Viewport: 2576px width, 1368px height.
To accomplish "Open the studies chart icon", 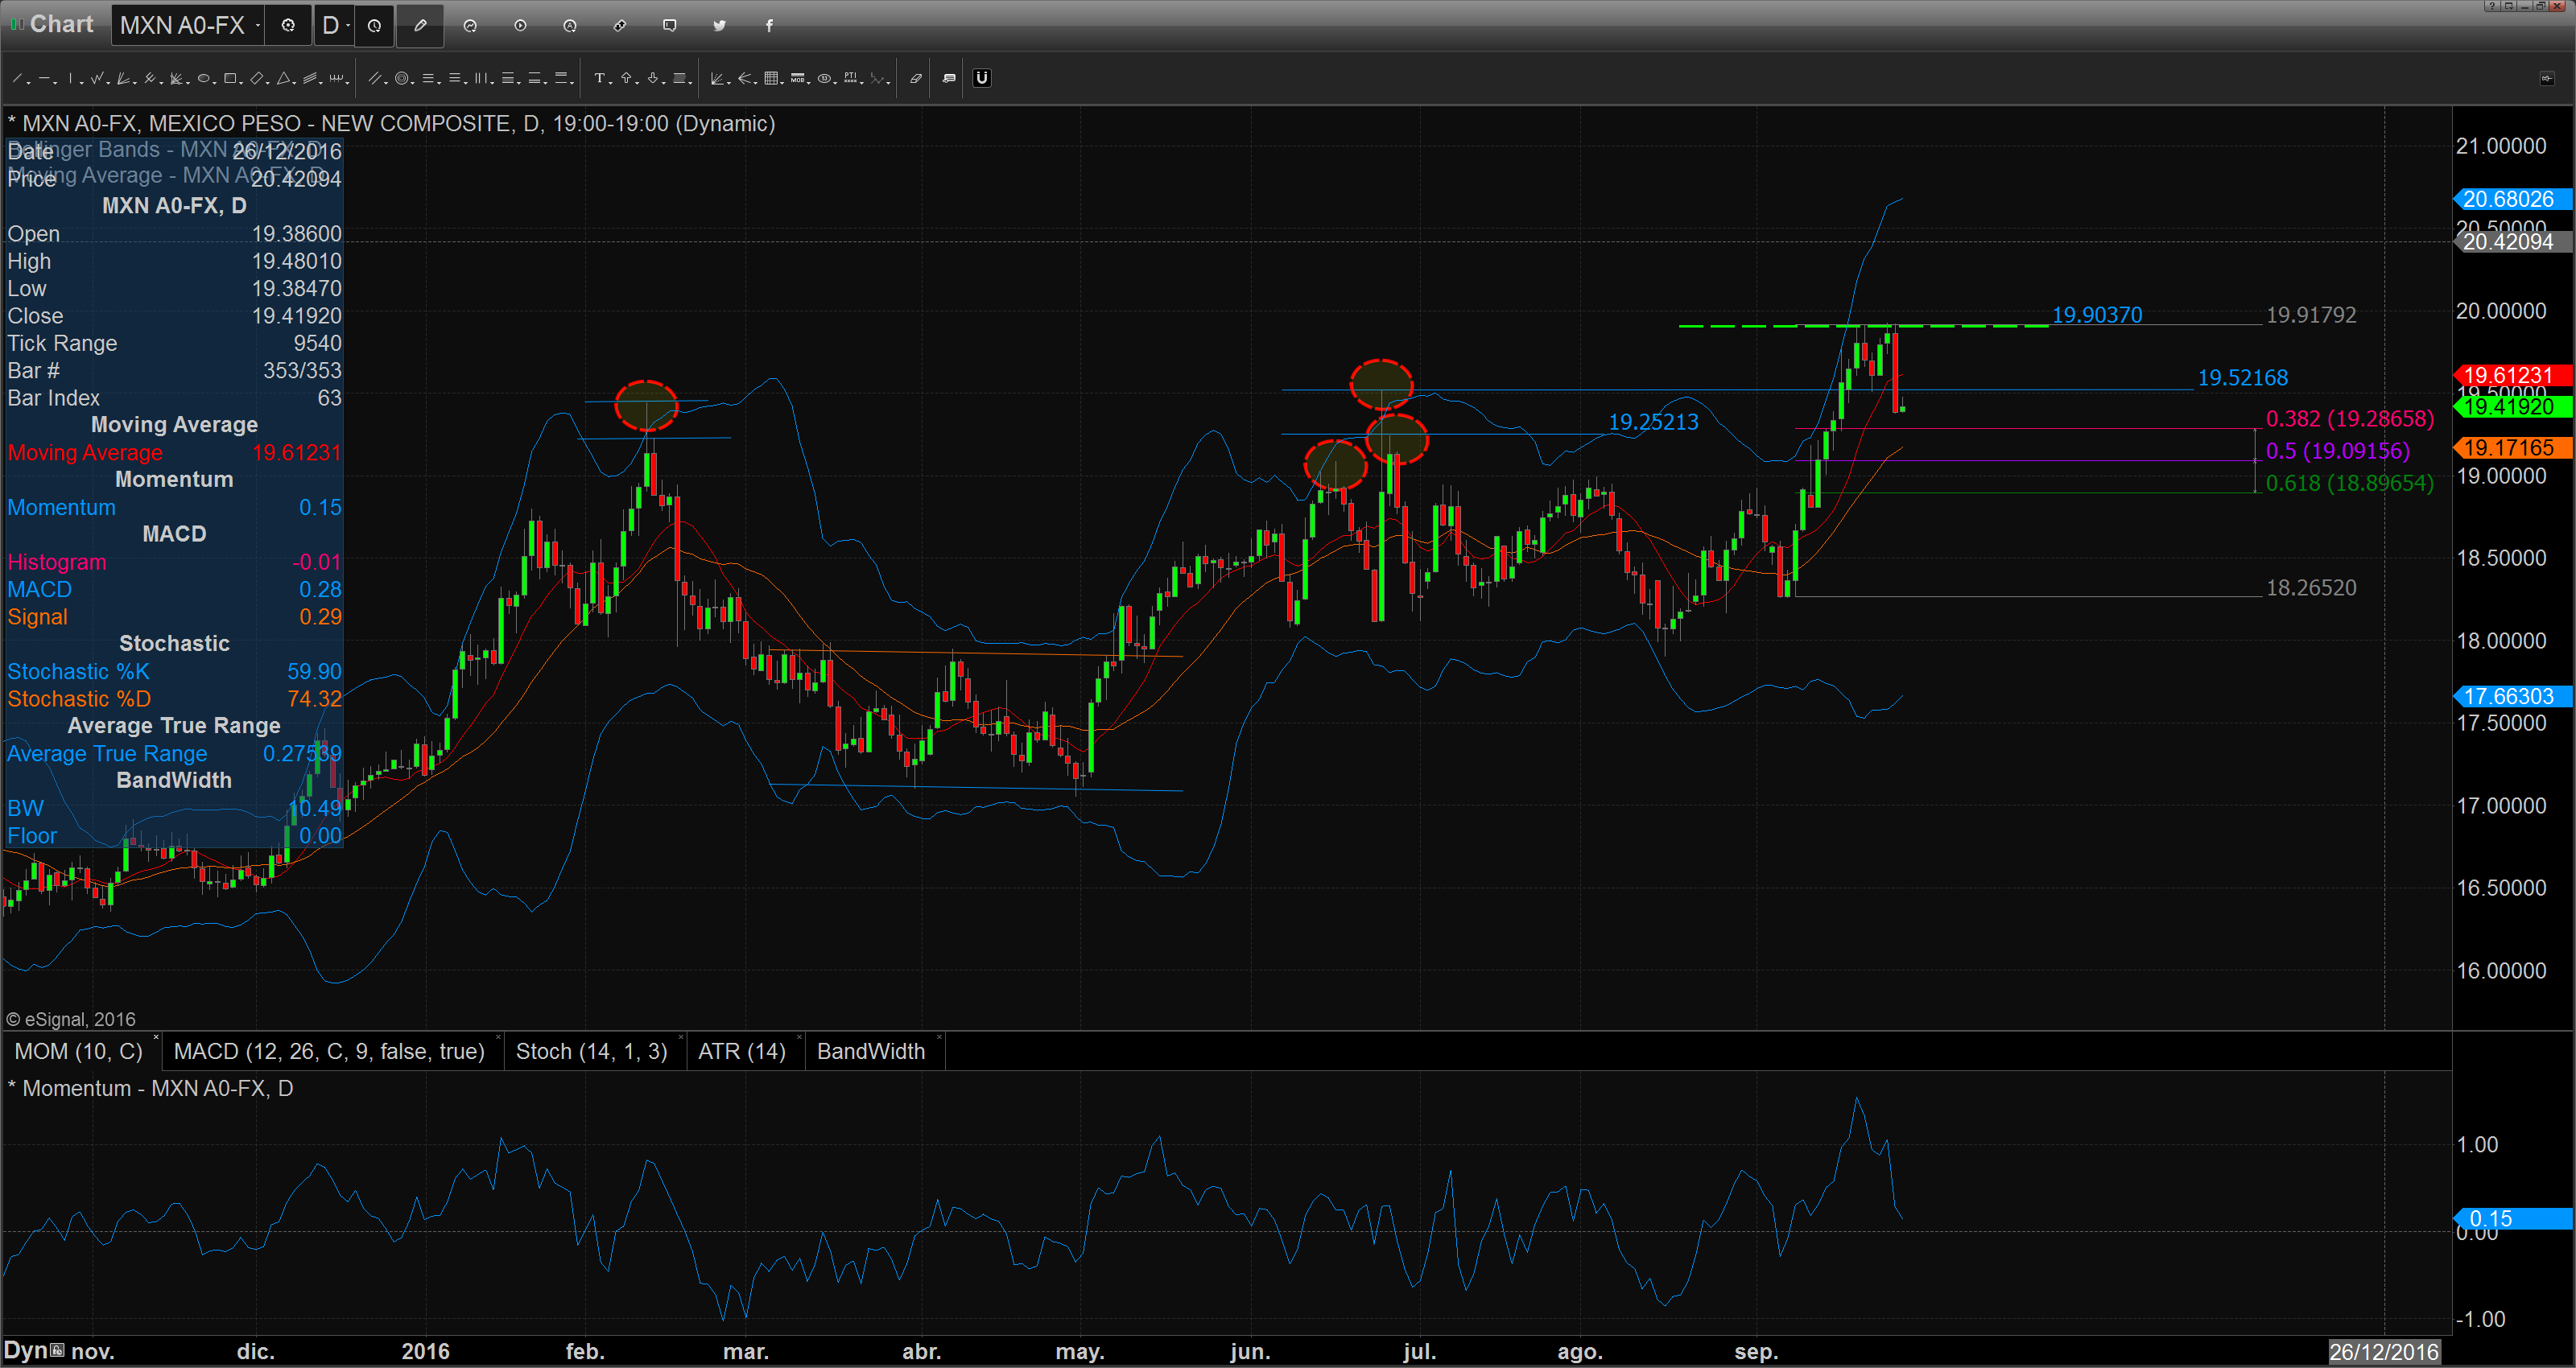I will pos(470,25).
